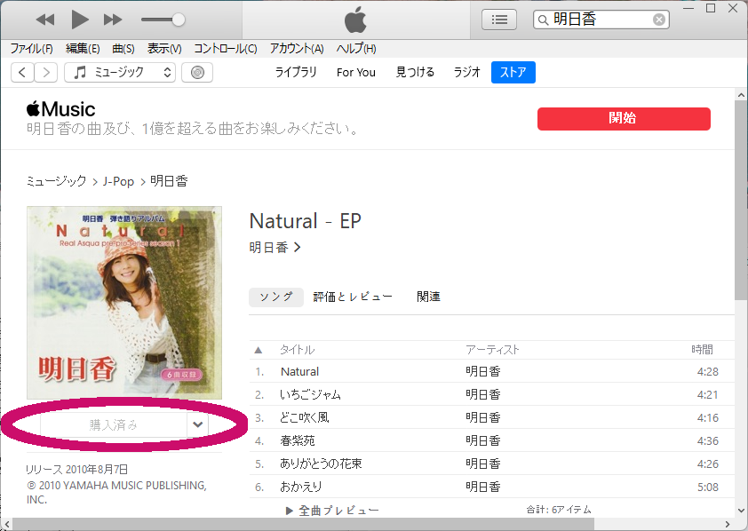Click the horizontal scrollbar thumb
Image resolution: width=748 pixels, height=531 pixels.
click(x=304, y=524)
